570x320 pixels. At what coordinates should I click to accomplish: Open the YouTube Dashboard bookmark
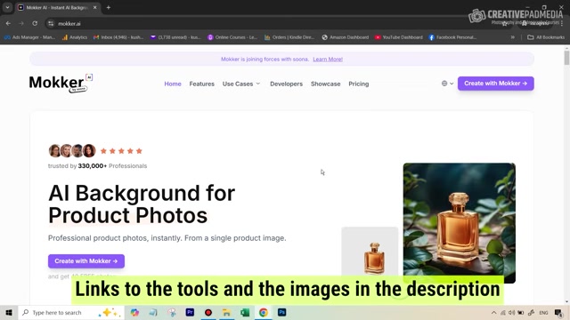pos(399,37)
